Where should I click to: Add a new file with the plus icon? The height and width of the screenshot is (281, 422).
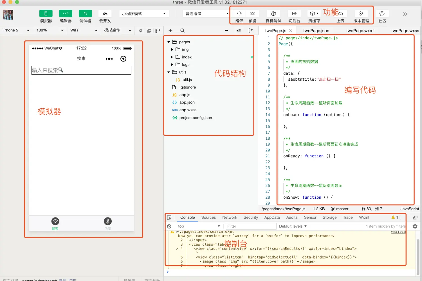170,31
